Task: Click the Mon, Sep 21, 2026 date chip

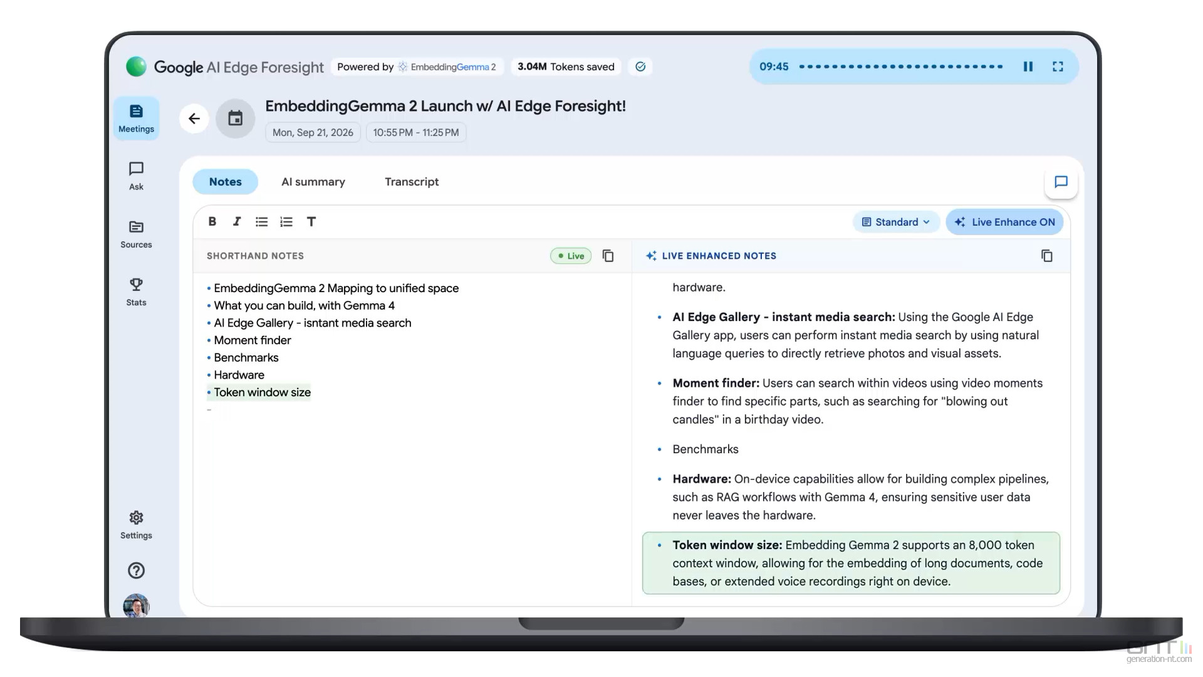Action: click(313, 132)
